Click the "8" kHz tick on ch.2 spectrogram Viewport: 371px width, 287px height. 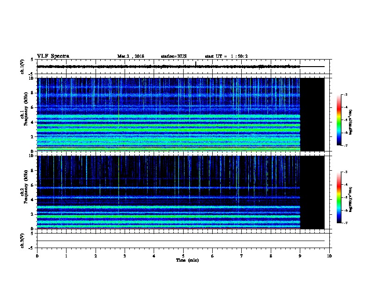(x=33, y=171)
